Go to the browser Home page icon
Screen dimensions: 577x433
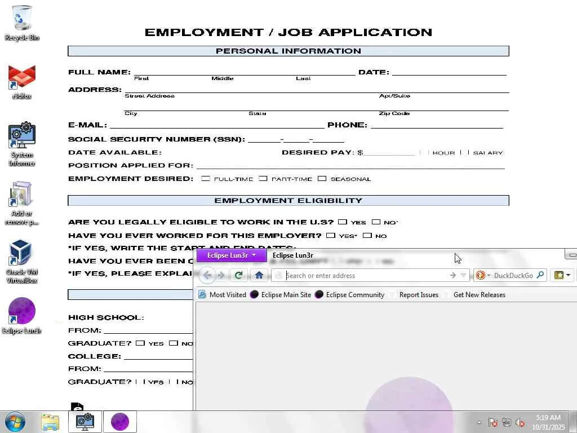tap(259, 275)
